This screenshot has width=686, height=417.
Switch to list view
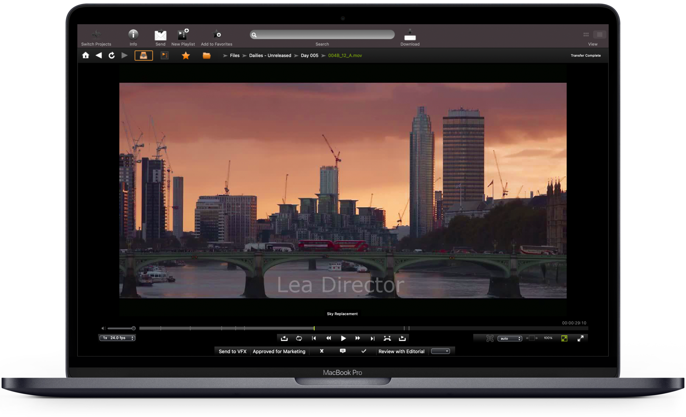599,34
